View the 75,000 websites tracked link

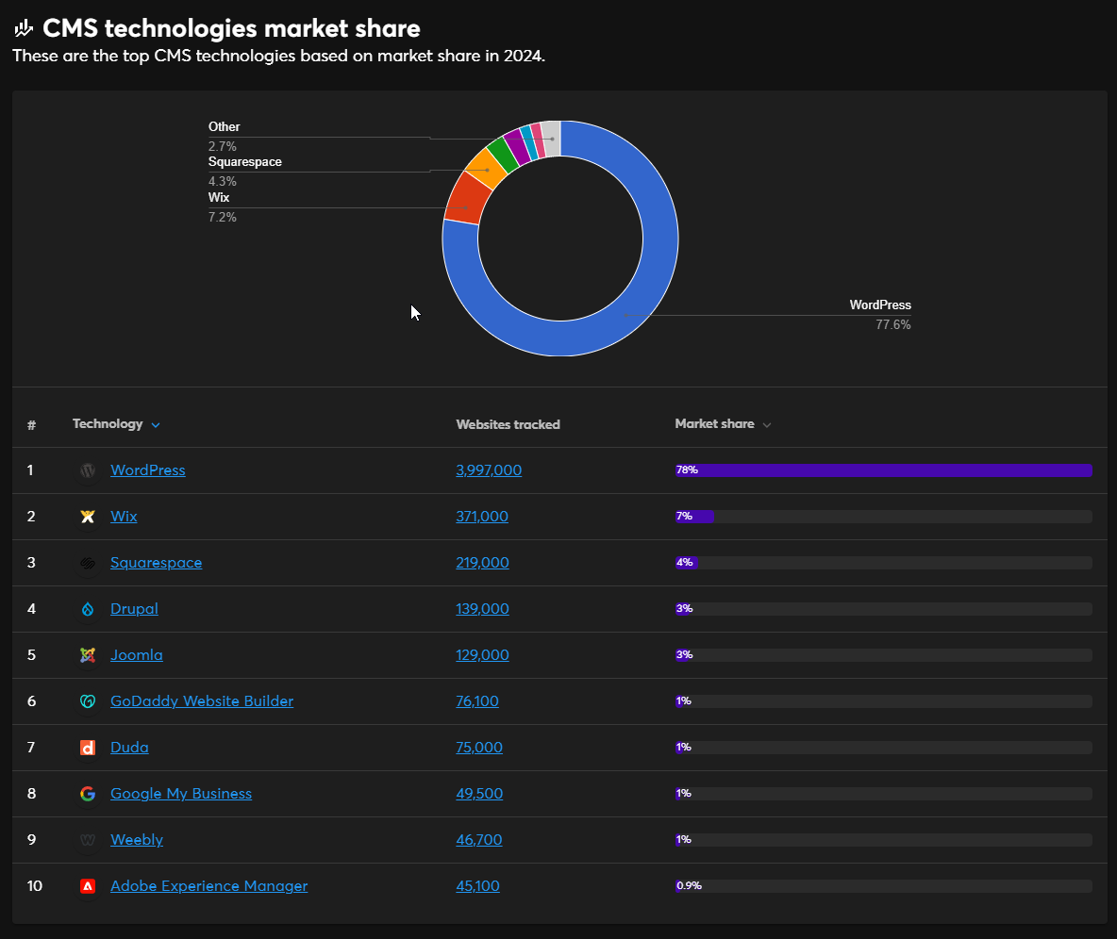click(479, 748)
